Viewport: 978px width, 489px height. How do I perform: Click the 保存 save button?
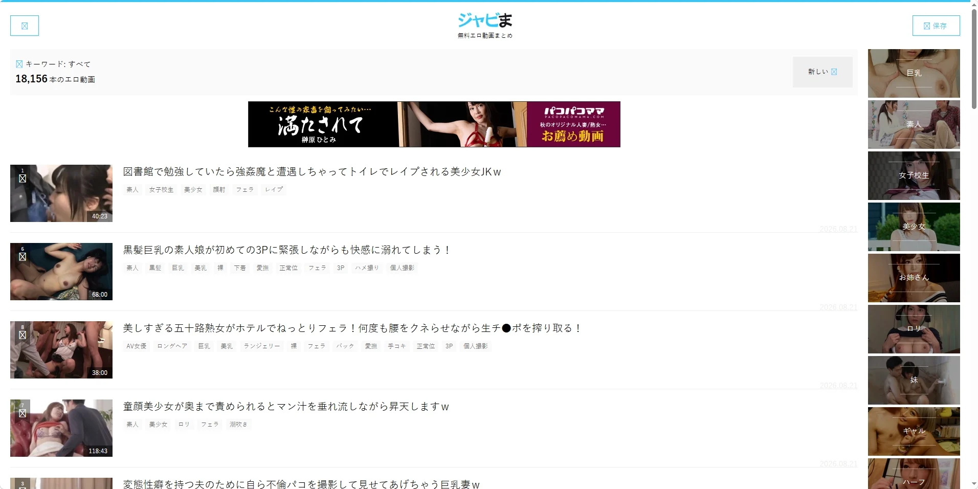(x=936, y=26)
